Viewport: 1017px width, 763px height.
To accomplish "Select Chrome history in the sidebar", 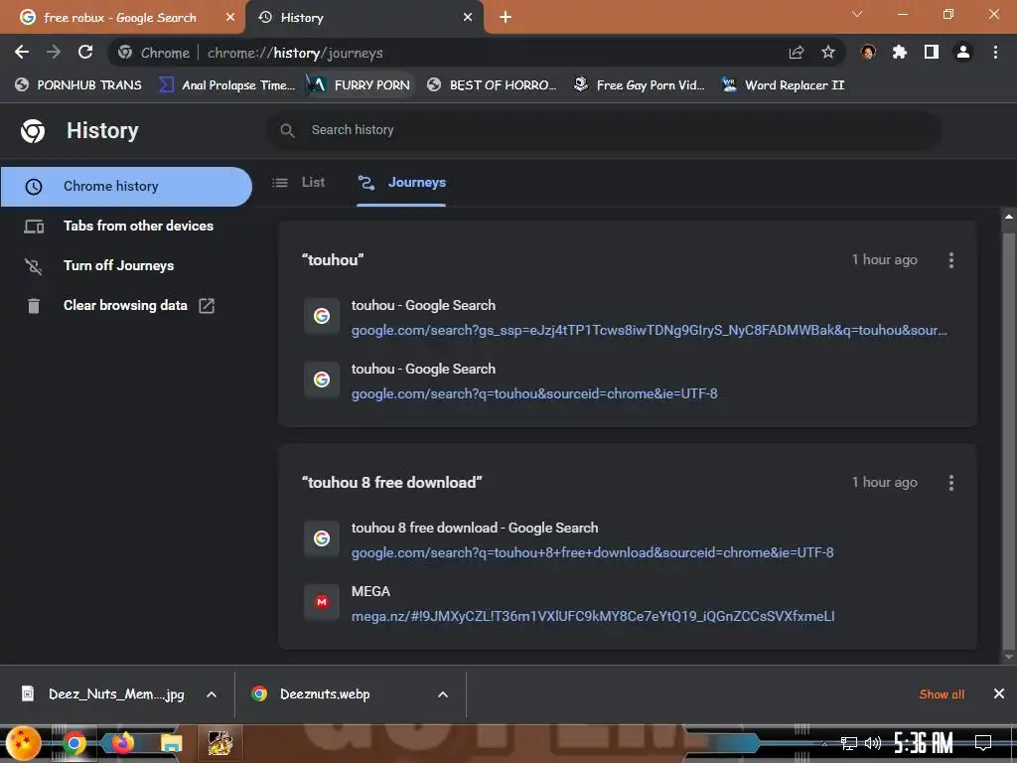I will tap(126, 187).
